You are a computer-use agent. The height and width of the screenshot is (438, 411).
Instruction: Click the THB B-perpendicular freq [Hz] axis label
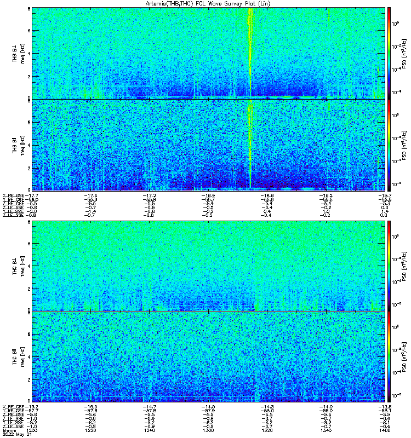click(x=22, y=54)
